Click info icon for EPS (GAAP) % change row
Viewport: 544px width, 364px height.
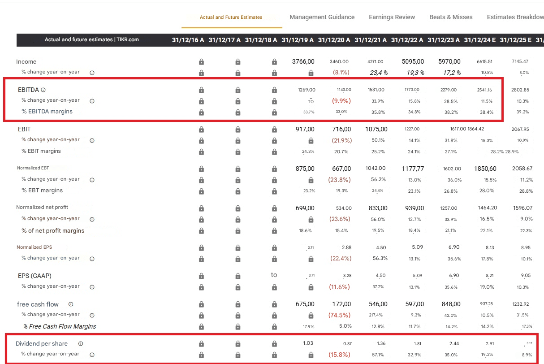click(92, 286)
